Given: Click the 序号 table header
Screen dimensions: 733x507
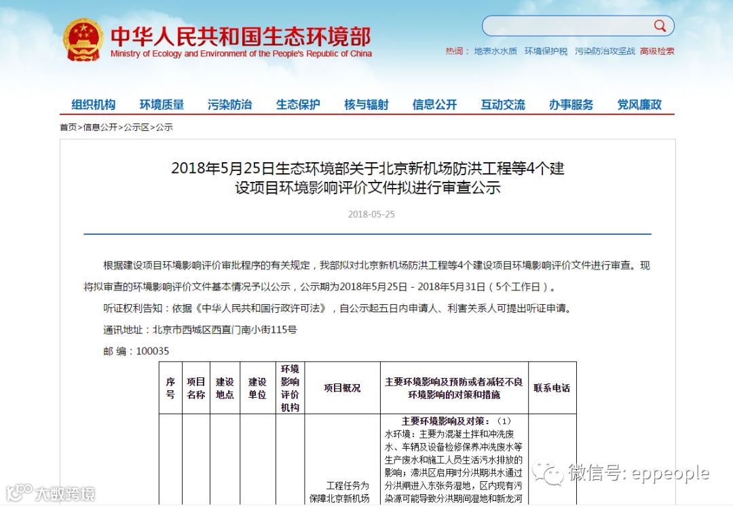Looking at the screenshot, I should [x=170, y=388].
